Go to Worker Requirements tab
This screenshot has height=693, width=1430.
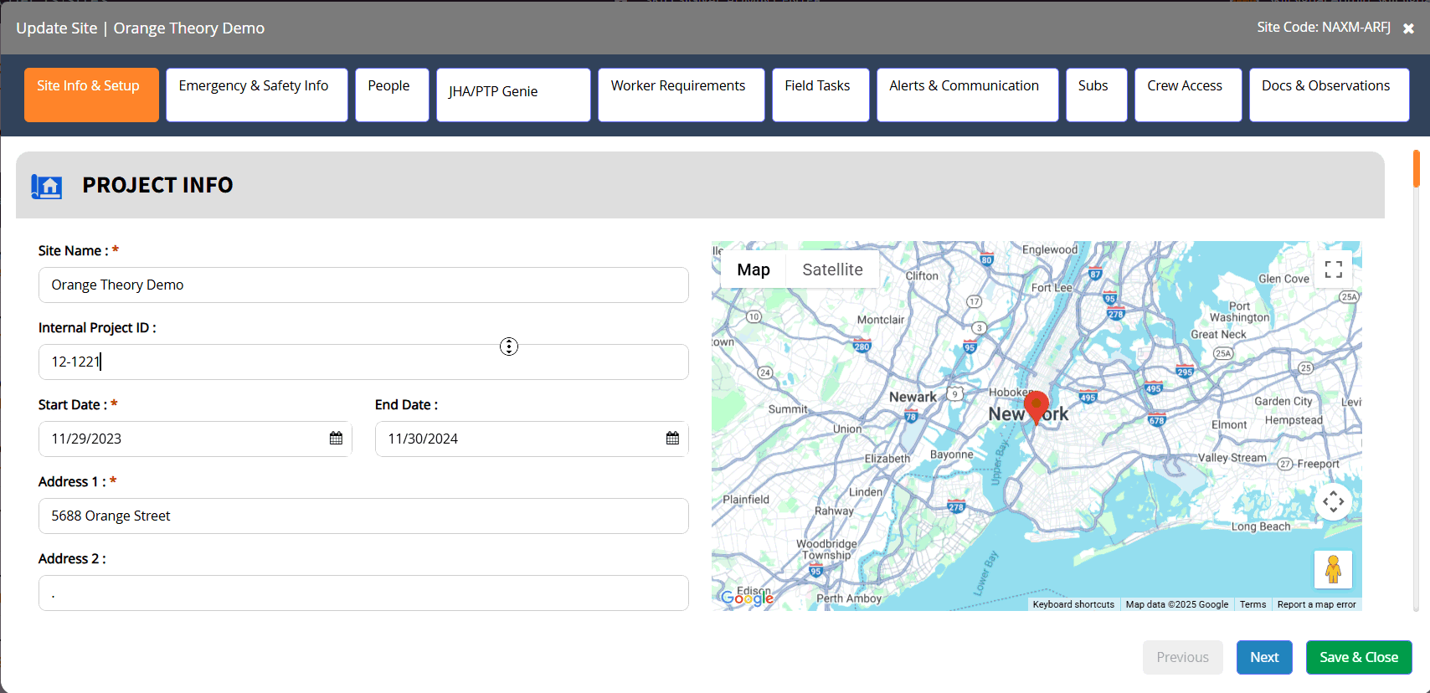click(682, 95)
